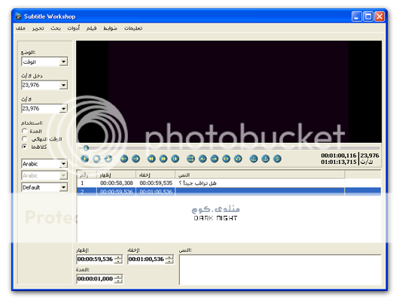Click the set show time button

[x=203, y=159]
